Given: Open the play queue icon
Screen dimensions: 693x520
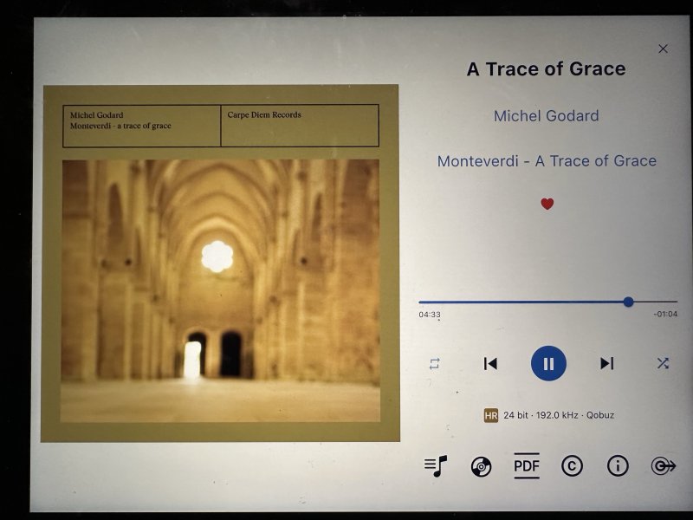Looking at the screenshot, I should point(436,466).
